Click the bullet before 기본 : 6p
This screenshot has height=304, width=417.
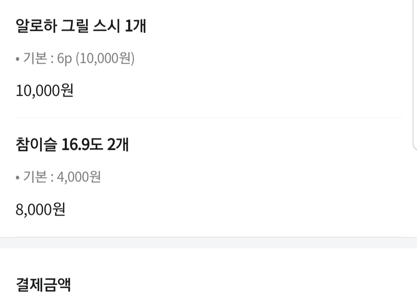17,59
